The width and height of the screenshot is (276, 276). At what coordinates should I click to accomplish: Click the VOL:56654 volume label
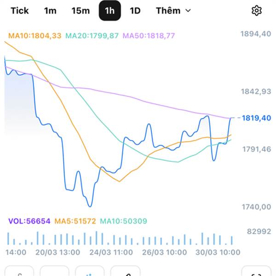[29, 221]
